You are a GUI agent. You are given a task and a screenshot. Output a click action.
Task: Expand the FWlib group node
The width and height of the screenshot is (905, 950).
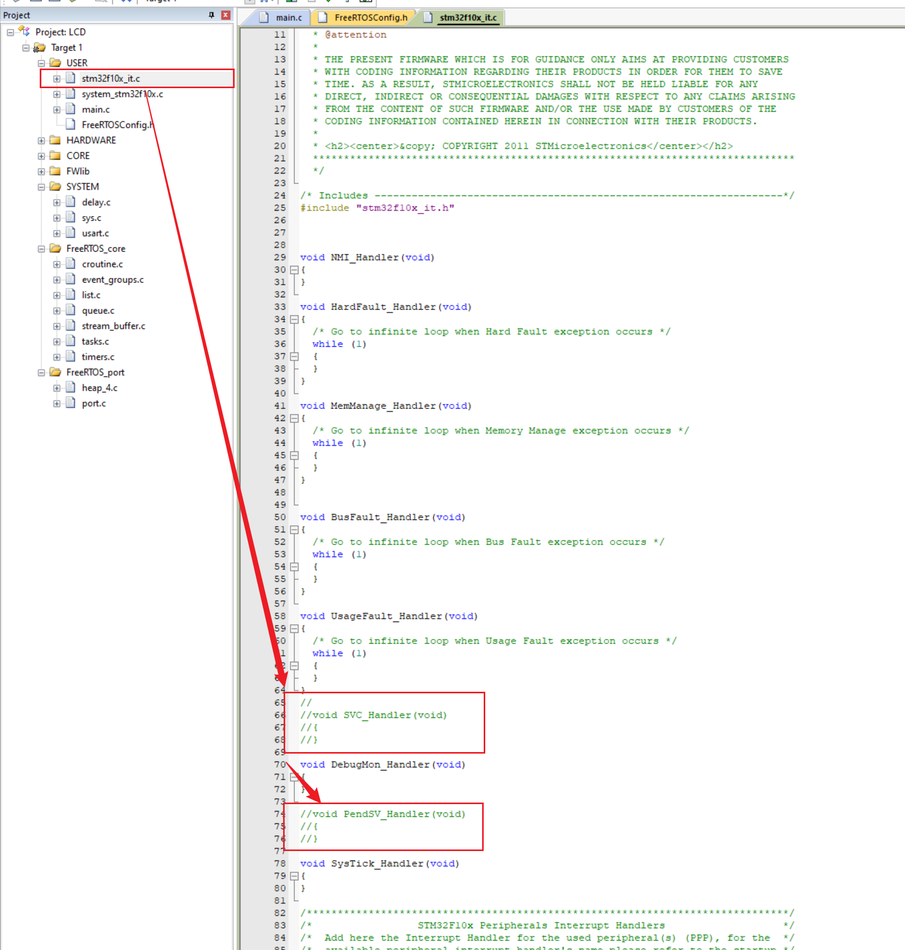coord(41,171)
